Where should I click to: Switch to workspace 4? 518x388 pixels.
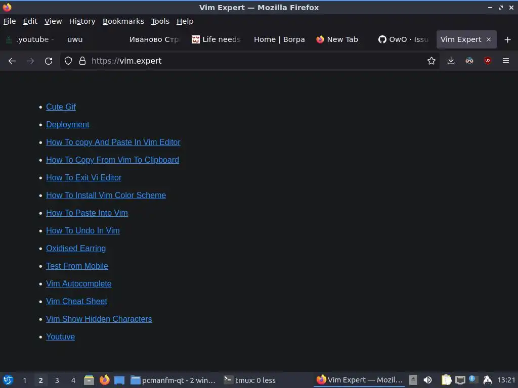[x=73, y=380]
